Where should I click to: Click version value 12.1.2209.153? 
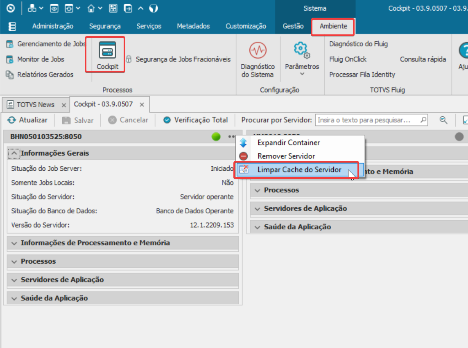(x=212, y=225)
